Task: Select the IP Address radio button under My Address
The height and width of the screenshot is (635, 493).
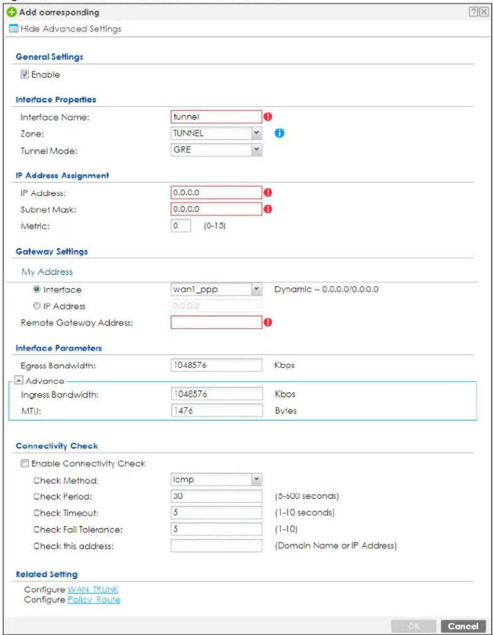Action: 36,306
